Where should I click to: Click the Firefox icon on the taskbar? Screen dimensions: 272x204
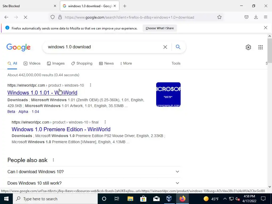pyautogui.click(x=182, y=199)
